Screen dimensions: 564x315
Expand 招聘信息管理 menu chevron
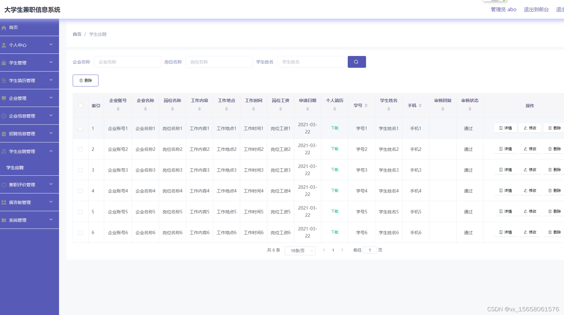click(51, 133)
